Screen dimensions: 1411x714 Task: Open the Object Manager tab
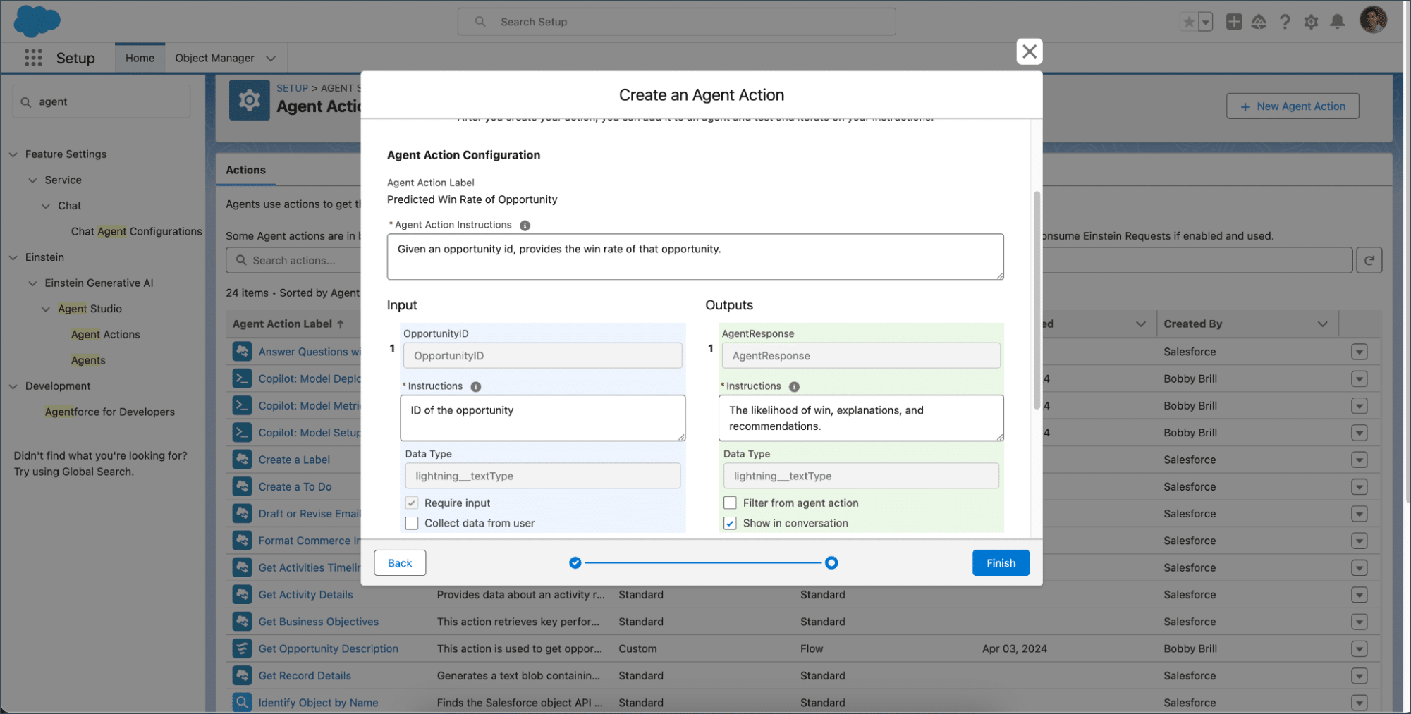[x=214, y=58]
